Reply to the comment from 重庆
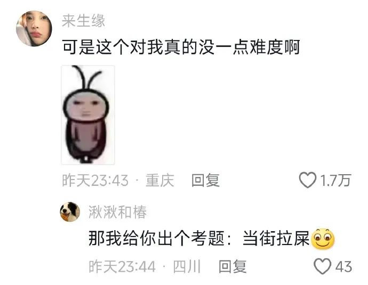Image resolution: width=368 pixels, height=285 pixels. [205, 180]
